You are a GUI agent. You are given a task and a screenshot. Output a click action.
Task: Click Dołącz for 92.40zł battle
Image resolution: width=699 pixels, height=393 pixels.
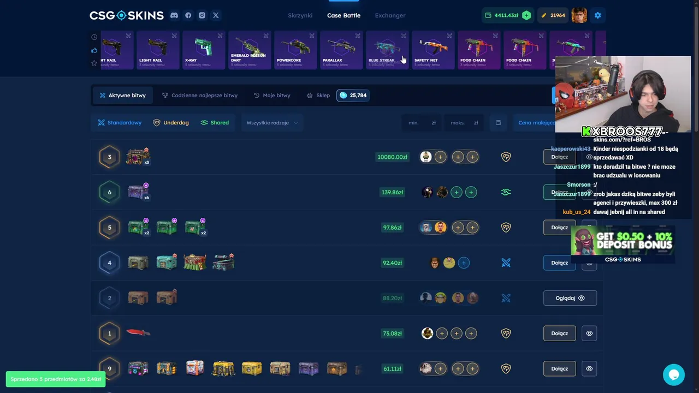tap(559, 263)
